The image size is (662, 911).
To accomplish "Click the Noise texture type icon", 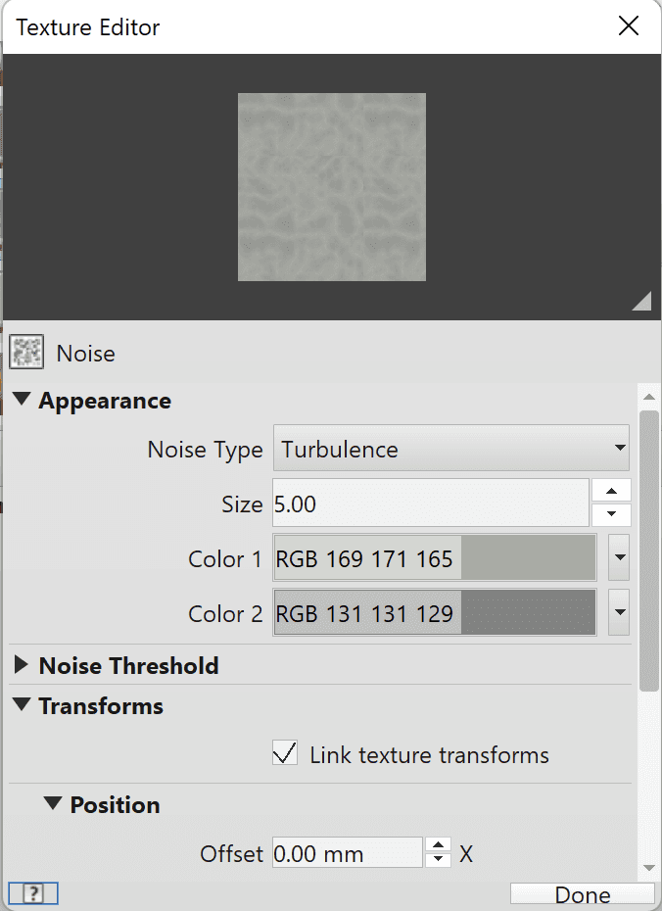I will click(26, 352).
